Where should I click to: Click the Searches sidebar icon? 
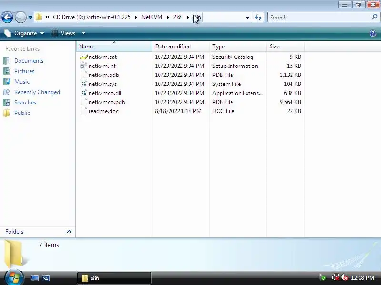pyautogui.click(x=7, y=103)
